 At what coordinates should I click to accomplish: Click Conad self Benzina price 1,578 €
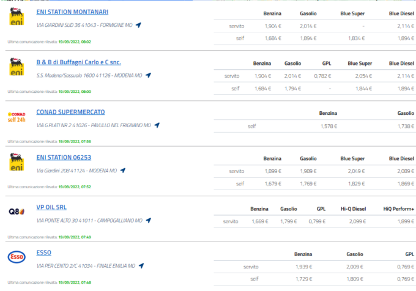coord(329,126)
